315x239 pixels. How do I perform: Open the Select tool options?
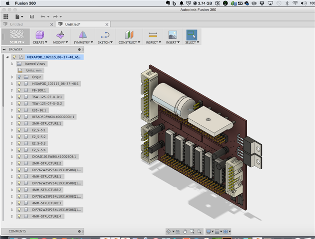click(x=191, y=42)
